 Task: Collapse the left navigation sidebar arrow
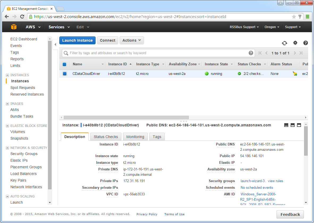[x=55, y=44]
